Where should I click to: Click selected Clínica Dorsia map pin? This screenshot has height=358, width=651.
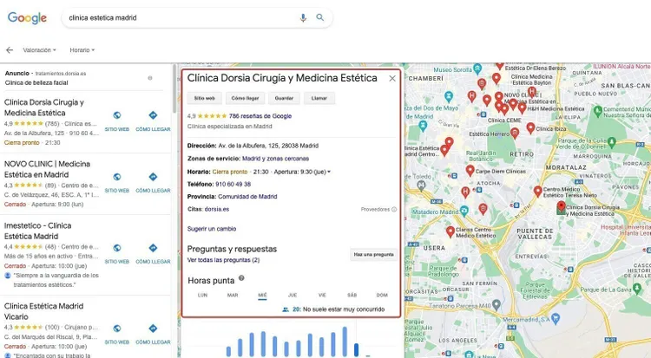point(562,206)
